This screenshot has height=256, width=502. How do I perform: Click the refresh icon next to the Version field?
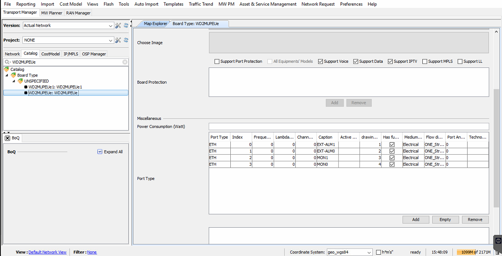tap(126, 26)
